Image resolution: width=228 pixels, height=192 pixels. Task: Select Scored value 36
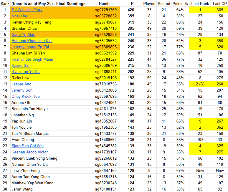point(164,59)
